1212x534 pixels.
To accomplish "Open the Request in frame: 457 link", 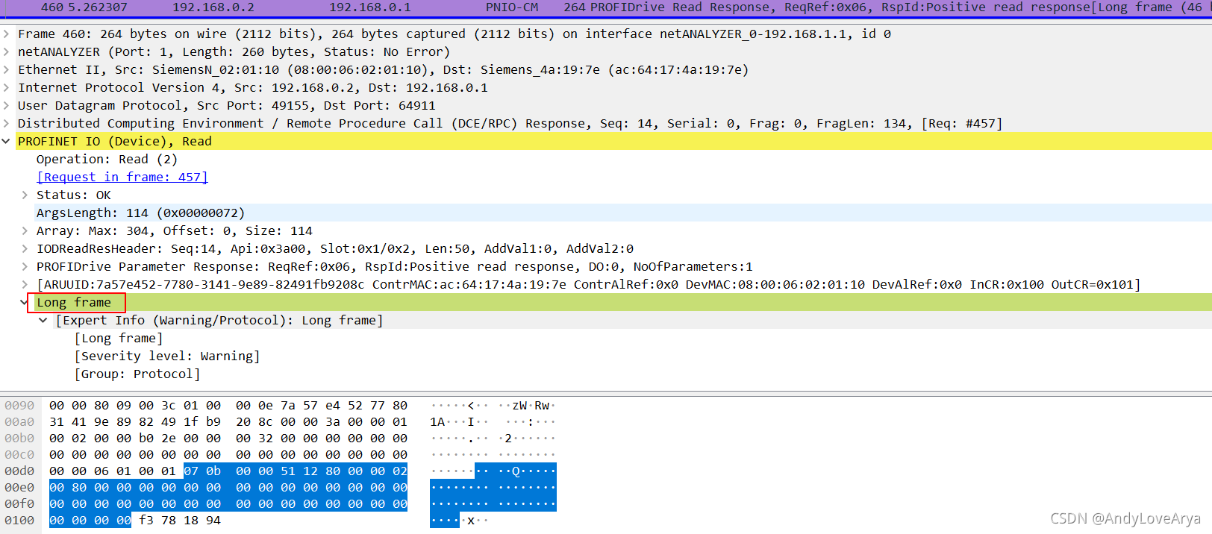I will [122, 178].
